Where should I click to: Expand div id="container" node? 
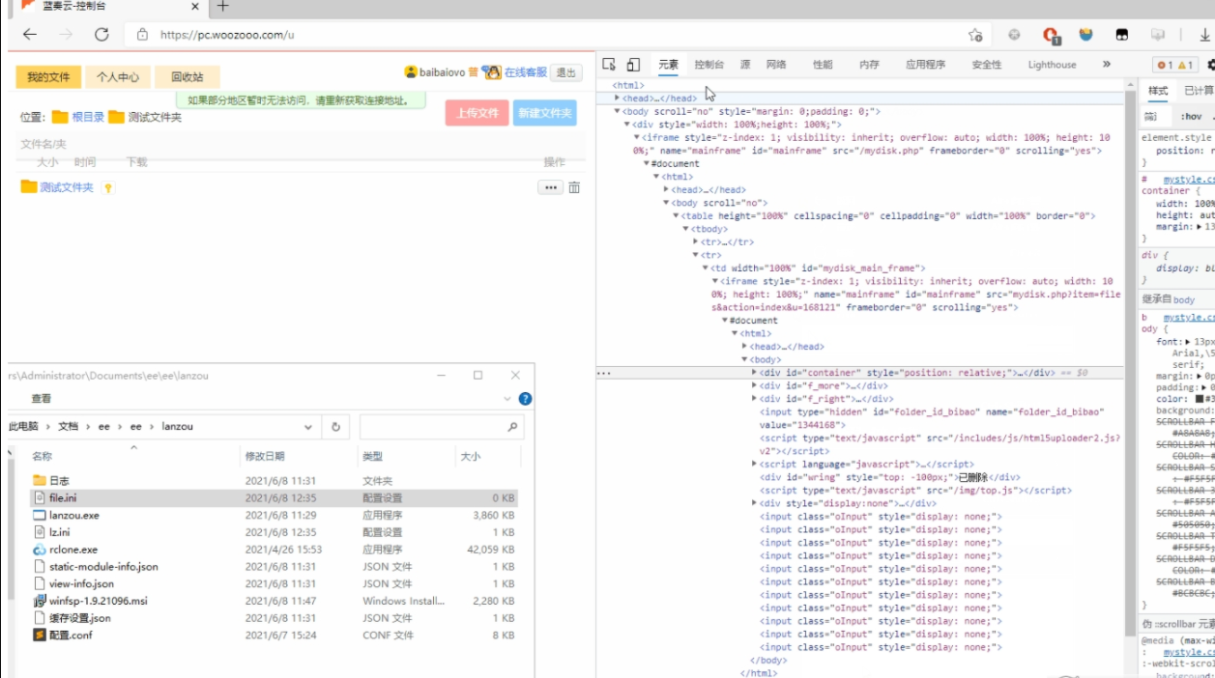[755, 372]
